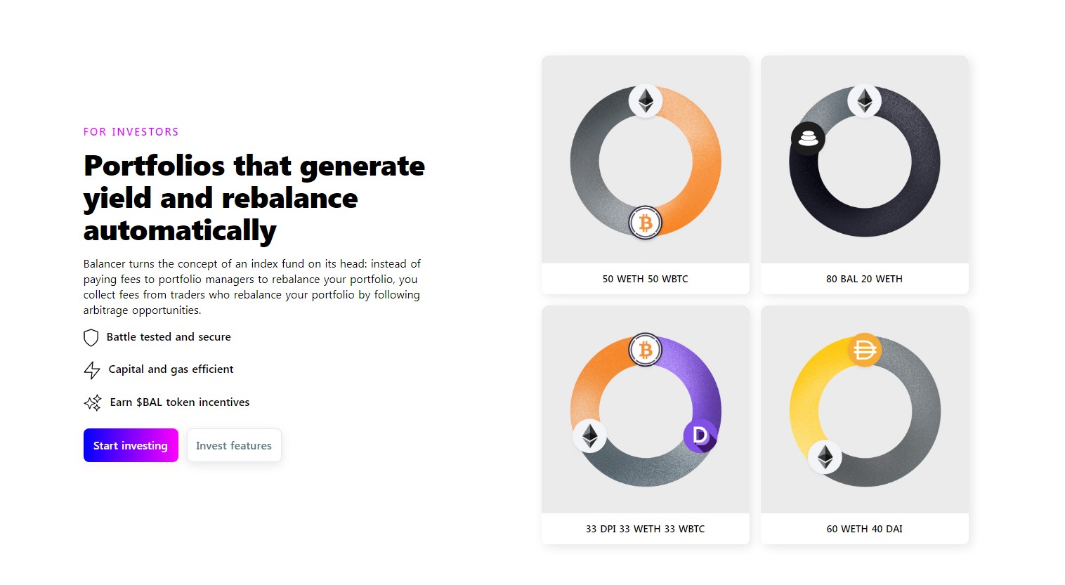
Task: Click the Ethereum icon on the 50 WETH 50 WBTC ring
Action: tap(646, 100)
